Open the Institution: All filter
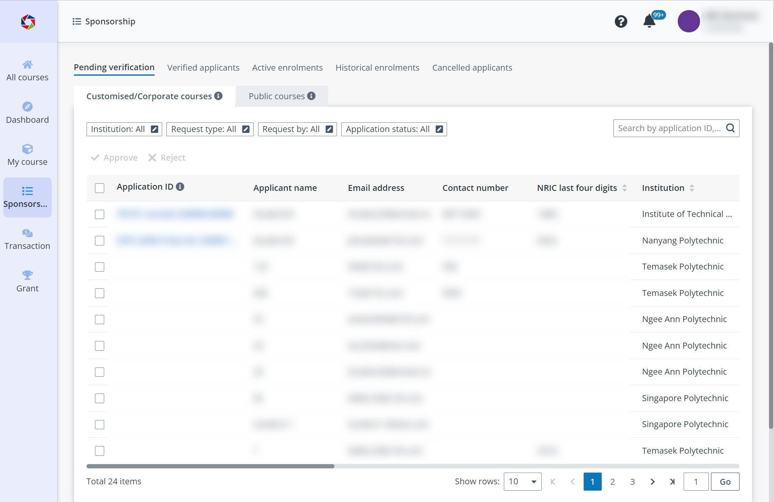 (124, 129)
